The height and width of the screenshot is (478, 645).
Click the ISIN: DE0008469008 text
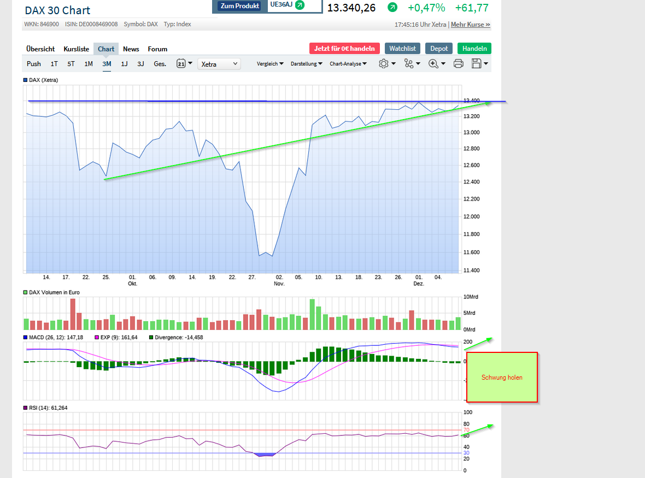(x=91, y=24)
